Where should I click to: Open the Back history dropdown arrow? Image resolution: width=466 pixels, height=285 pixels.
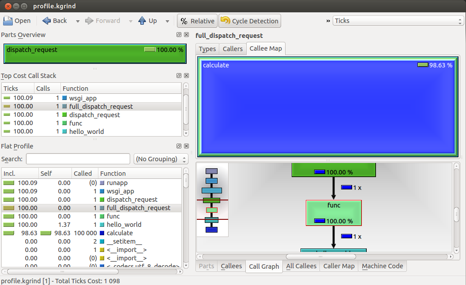(x=78, y=21)
